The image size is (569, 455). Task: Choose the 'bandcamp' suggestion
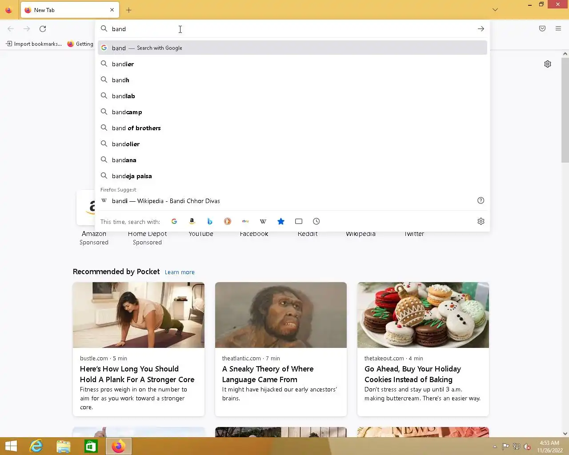[293, 112]
